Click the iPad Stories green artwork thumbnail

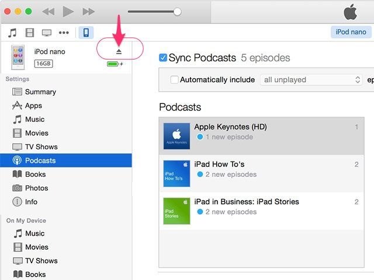pos(176,211)
